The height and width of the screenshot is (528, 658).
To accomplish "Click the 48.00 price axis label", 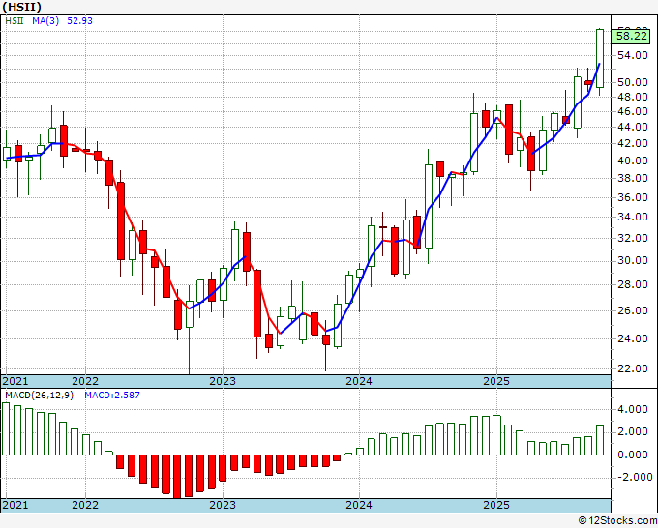I will (x=632, y=97).
